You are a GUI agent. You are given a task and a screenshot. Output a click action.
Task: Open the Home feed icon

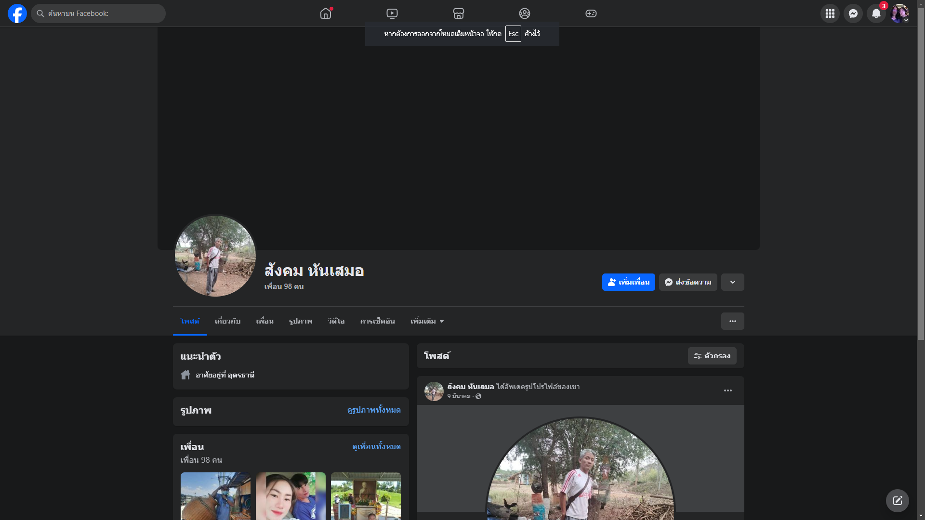[x=326, y=13]
